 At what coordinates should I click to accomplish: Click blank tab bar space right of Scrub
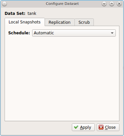click(x=106, y=22)
